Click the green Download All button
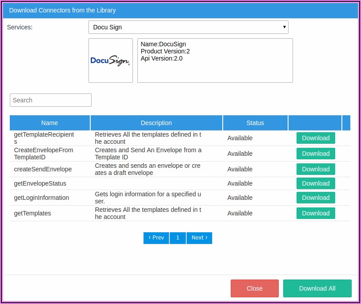The height and width of the screenshot is (304, 361). pos(317,288)
